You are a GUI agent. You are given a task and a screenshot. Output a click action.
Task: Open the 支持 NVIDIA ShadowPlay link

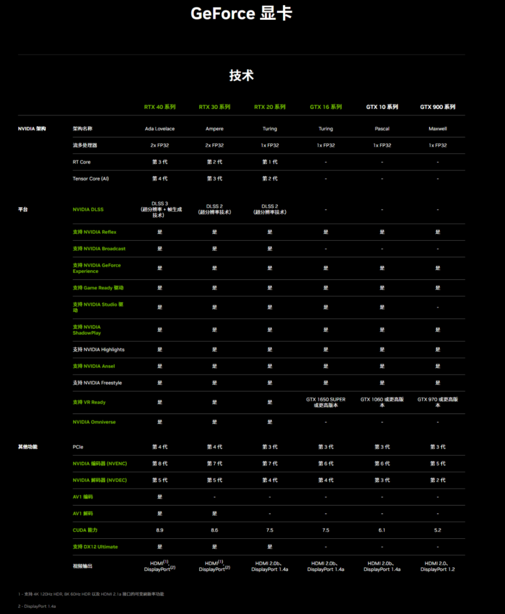[87, 330]
